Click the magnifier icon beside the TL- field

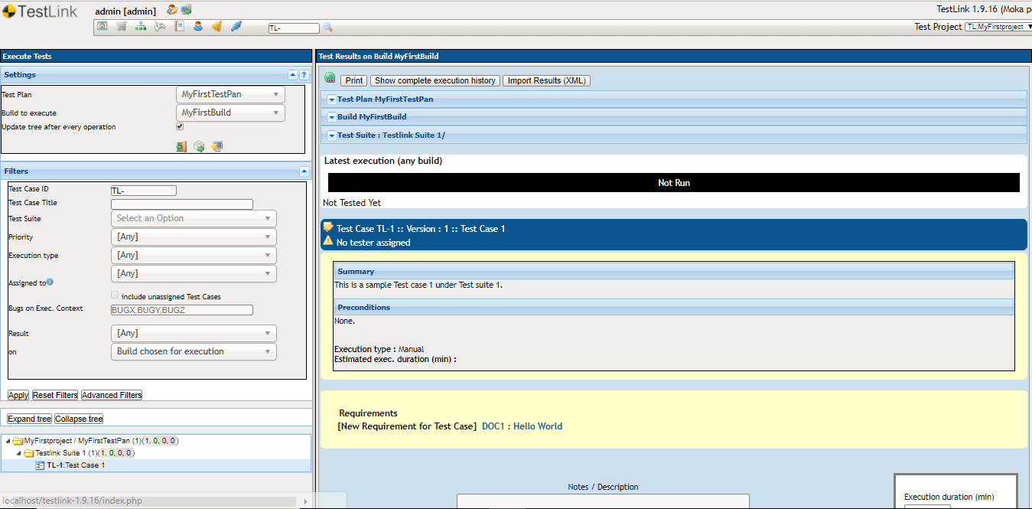coord(327,25)
